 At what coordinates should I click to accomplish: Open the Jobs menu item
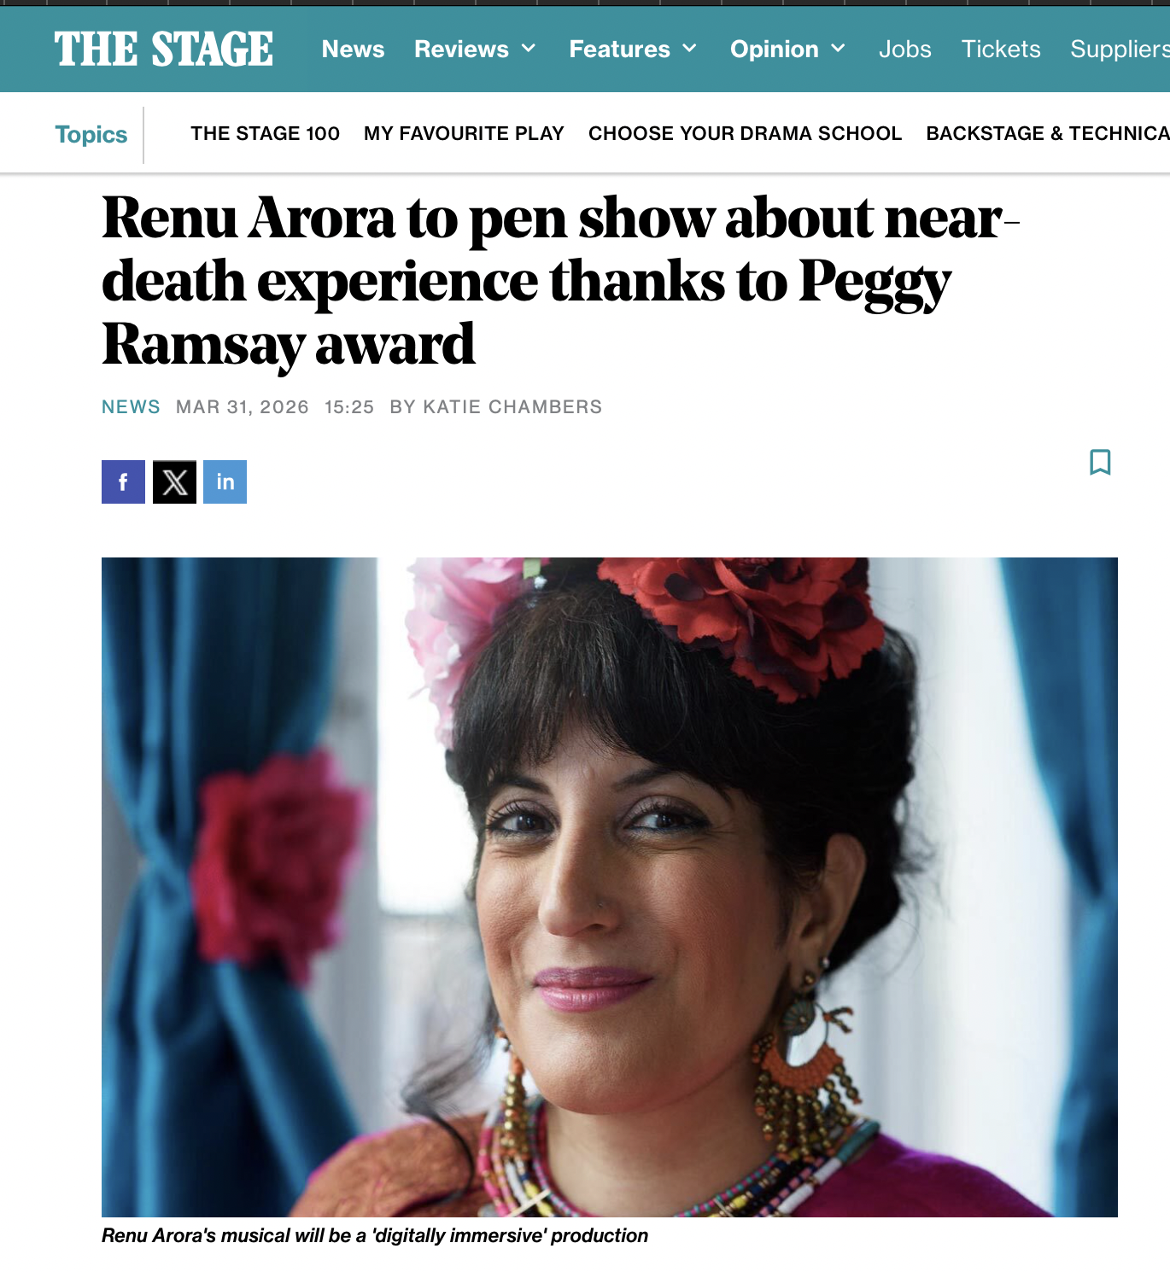[904, 49]
